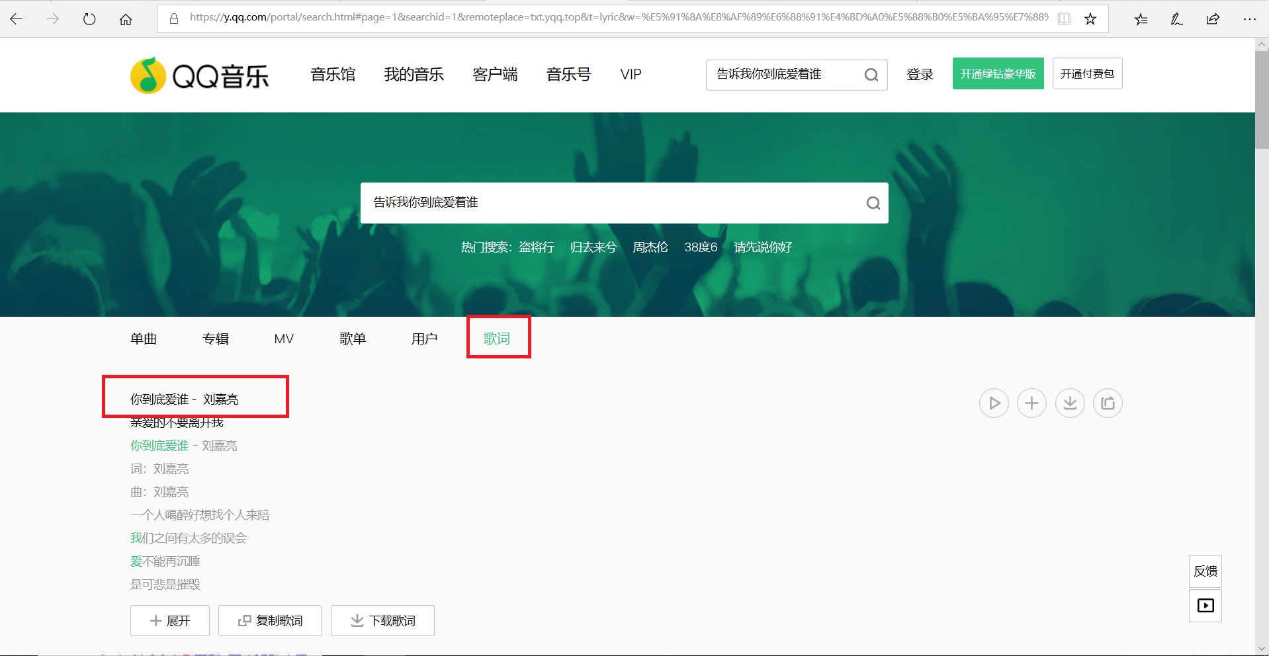
Task: Search hot keyword 周杰伦
Action: click(x=650, y=247)
